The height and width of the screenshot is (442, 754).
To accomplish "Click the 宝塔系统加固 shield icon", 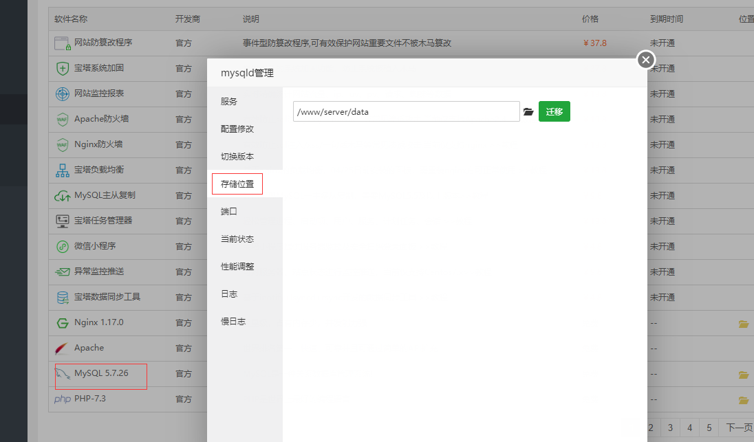I will pos(63,69).
